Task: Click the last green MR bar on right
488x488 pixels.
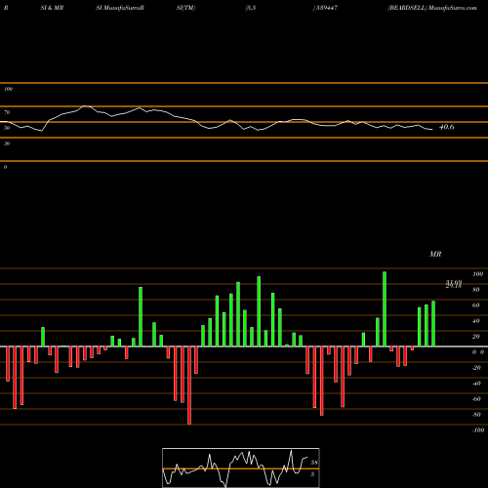Action: click(x=433, y=324)
